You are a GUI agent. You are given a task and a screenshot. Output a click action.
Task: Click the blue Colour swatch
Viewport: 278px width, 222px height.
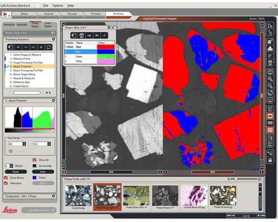tap(34, 178)
